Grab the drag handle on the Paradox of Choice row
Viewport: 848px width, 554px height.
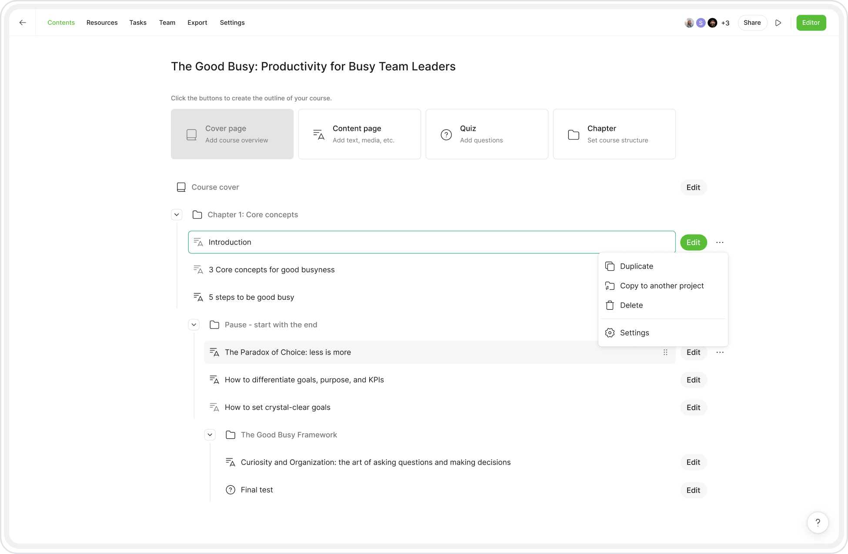point(665,352)
